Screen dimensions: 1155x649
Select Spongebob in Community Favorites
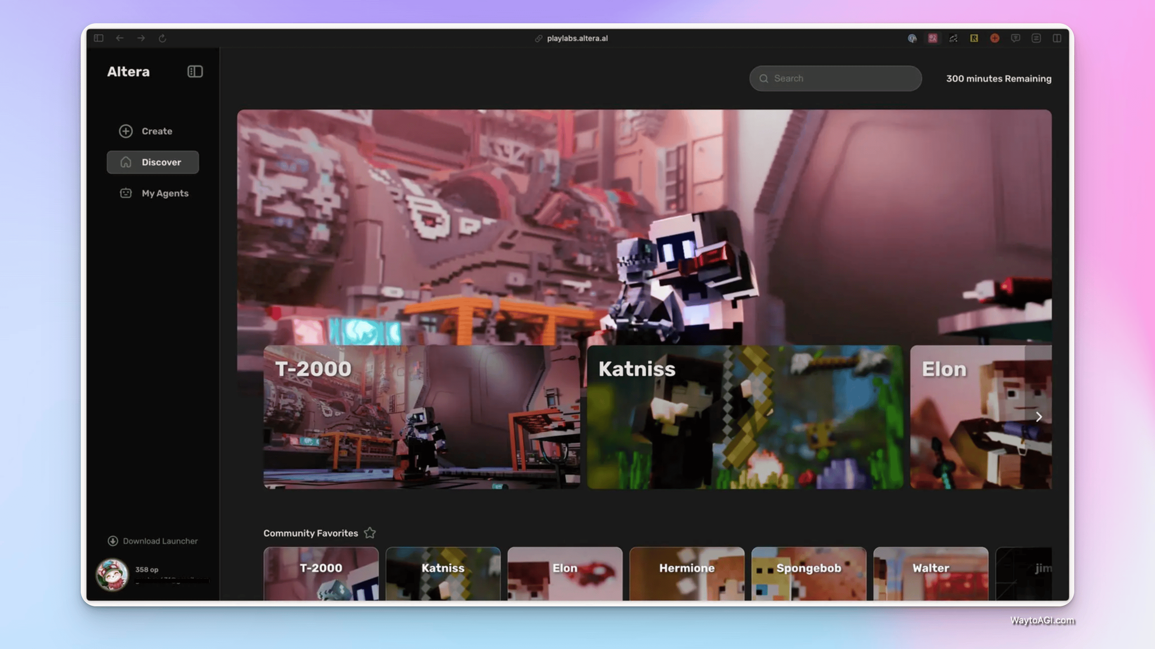pyautogui.click(x=808, y=573)
